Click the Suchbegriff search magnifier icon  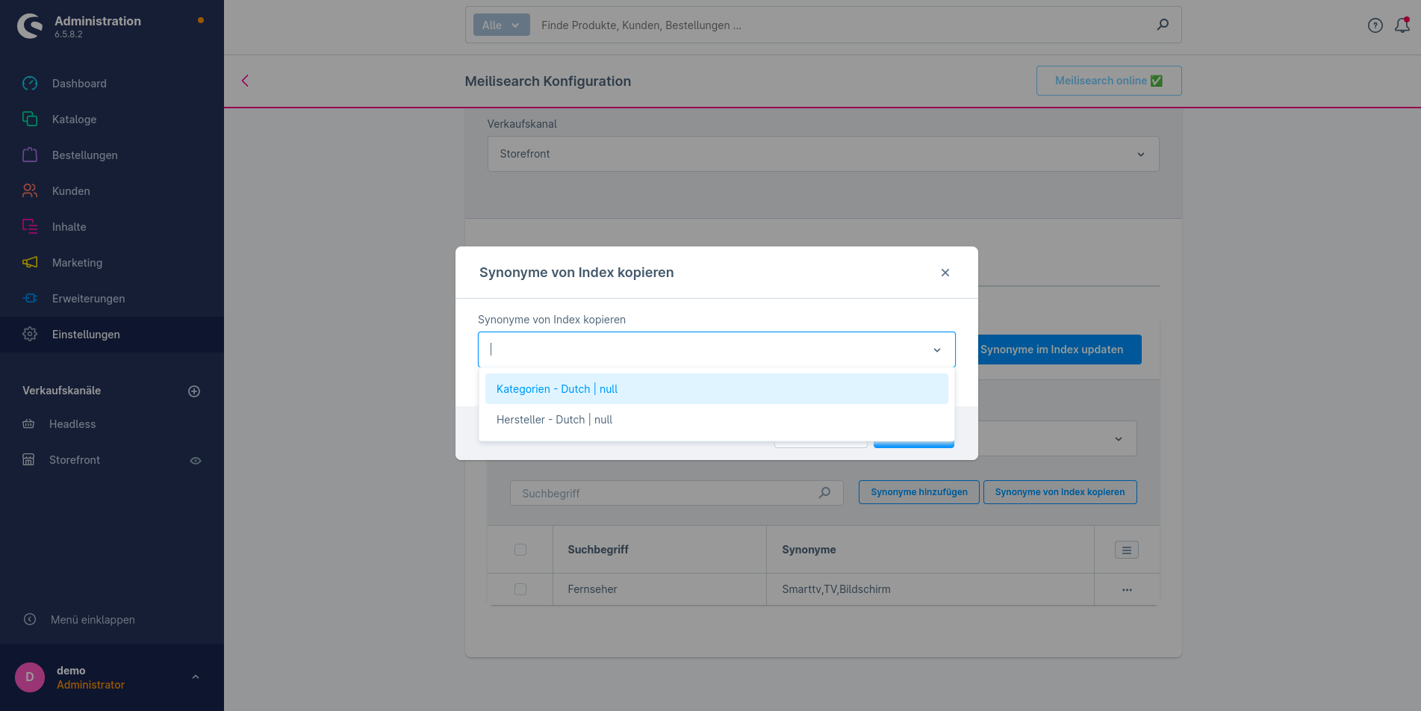click(824, 493)
